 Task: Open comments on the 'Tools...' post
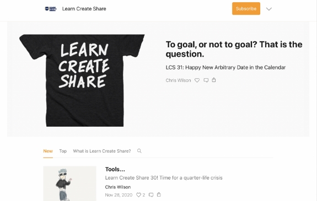pos(151,195)
